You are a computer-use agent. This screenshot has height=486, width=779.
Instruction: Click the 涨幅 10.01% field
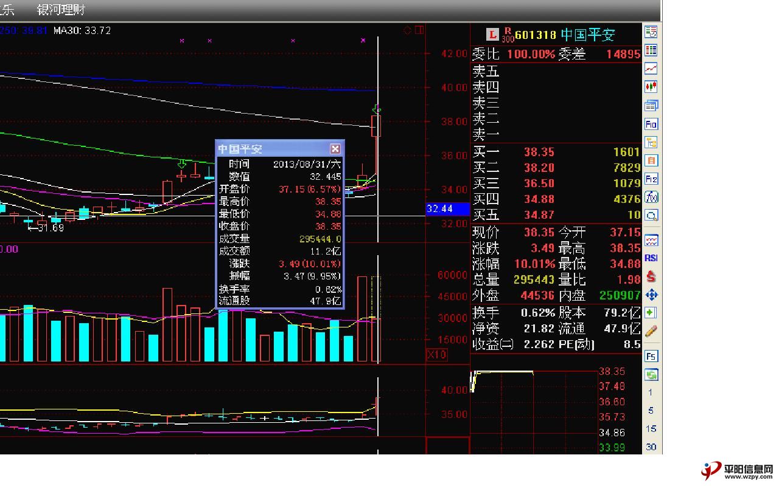pos(514,264)
